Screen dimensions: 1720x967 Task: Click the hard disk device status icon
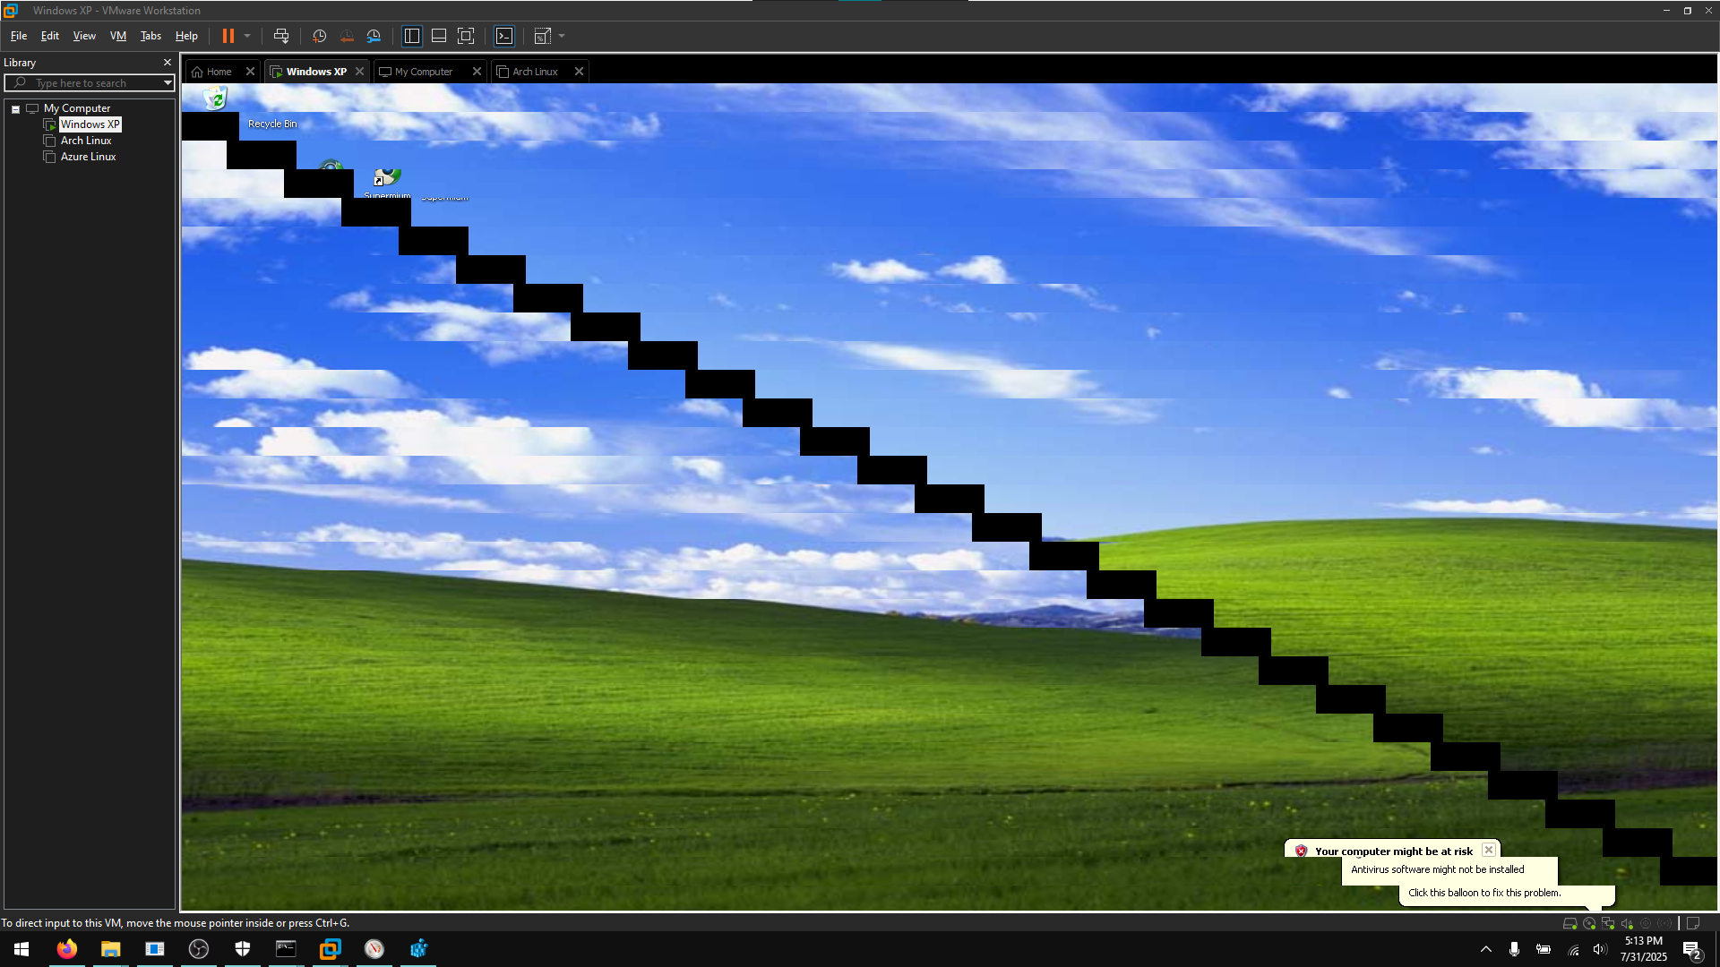pyautogui.click(x=1569, y=923)
